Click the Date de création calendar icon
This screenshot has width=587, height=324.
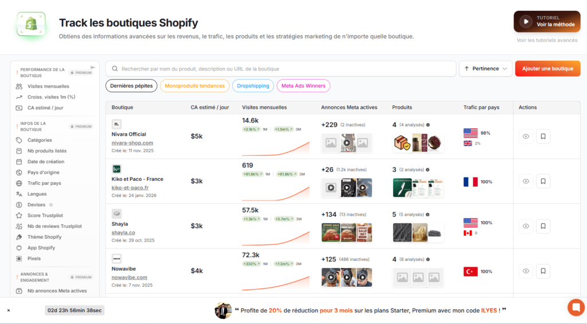(x=19, y=162)
